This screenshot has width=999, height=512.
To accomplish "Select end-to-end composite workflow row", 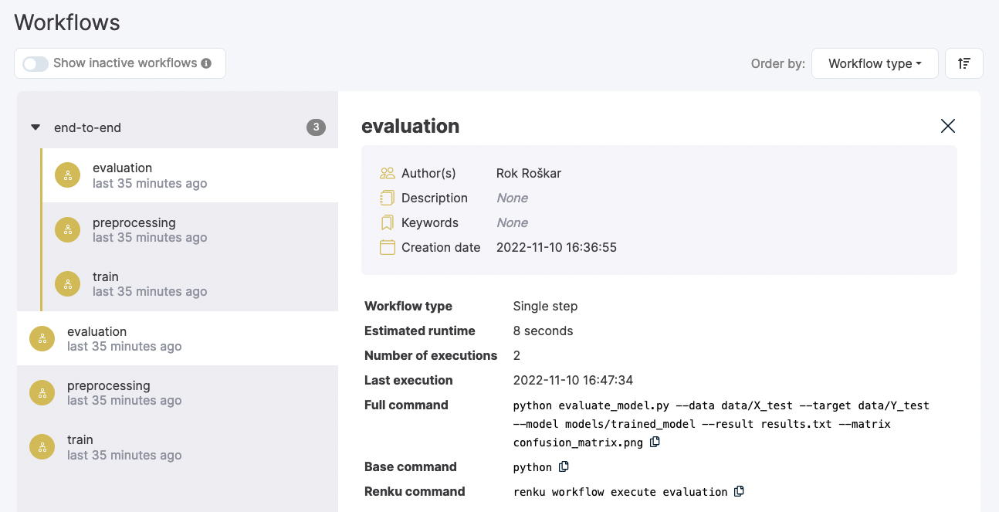I will 178,127.
